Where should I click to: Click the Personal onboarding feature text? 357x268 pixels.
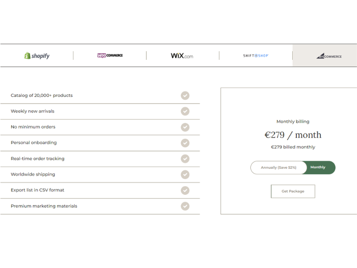33,143
